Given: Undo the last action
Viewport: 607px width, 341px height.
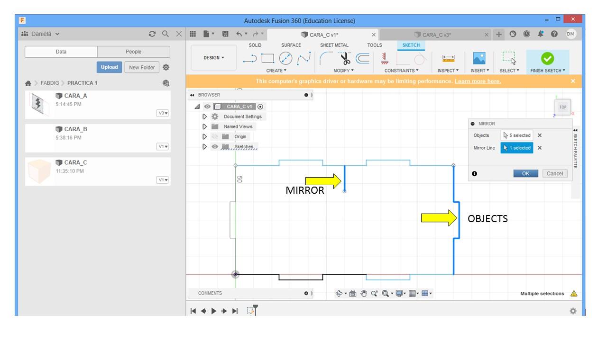Looking at the screenshot, I should coord(239,34).
